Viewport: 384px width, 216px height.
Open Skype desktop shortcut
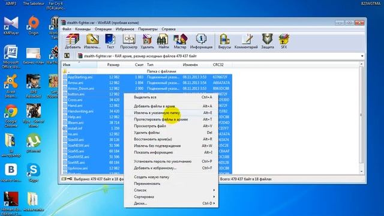click(34, 172)
